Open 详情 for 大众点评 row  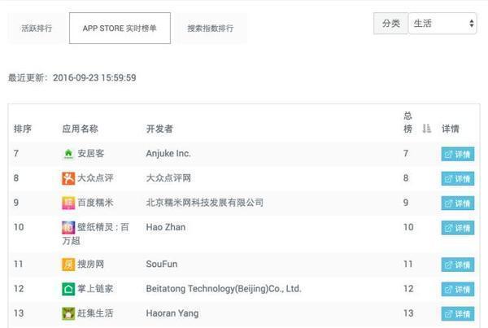pos(457,179)
